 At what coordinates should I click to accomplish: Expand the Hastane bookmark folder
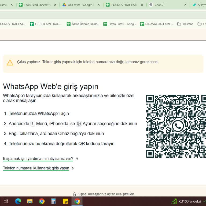(185, 24)
